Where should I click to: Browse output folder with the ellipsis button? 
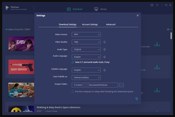121,85
